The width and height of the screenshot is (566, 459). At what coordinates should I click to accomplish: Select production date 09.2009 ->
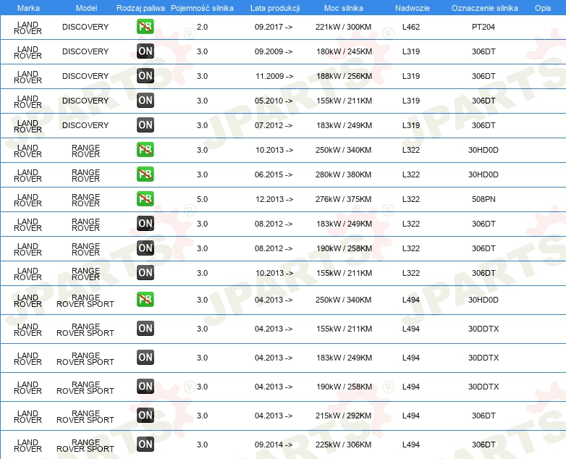pyautogui.click(x=274, y=51)
